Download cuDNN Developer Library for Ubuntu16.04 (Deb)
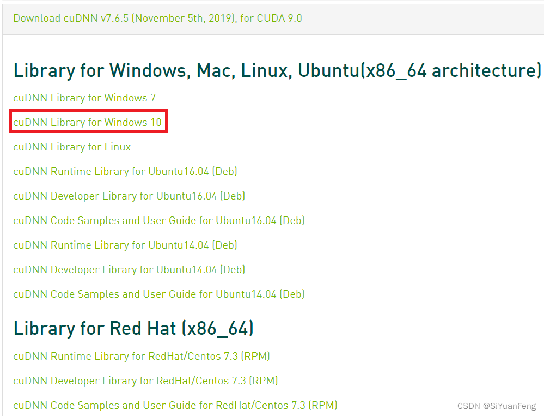The height and width of the screenshot is (416, 544). click(x=129, y=196)
